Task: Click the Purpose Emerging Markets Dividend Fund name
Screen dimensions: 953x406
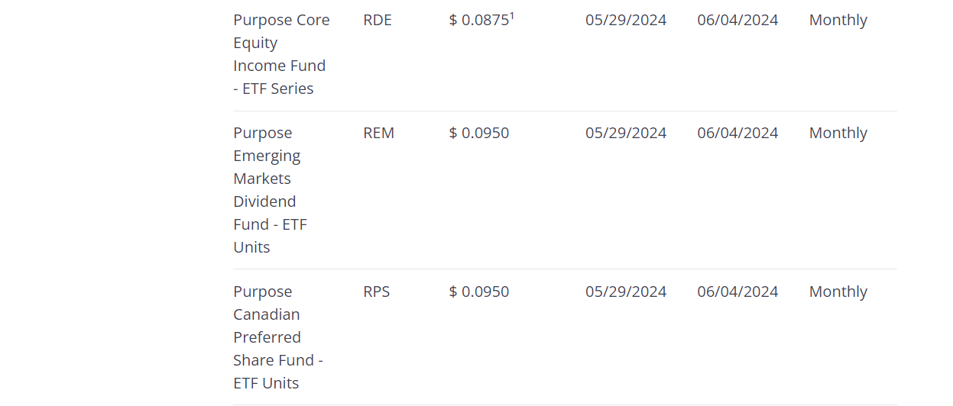Action: click(270, 190)
